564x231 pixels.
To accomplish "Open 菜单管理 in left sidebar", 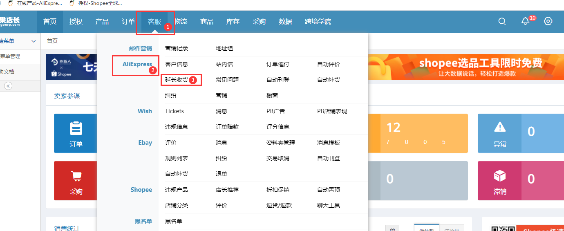I will click(10, 56).
